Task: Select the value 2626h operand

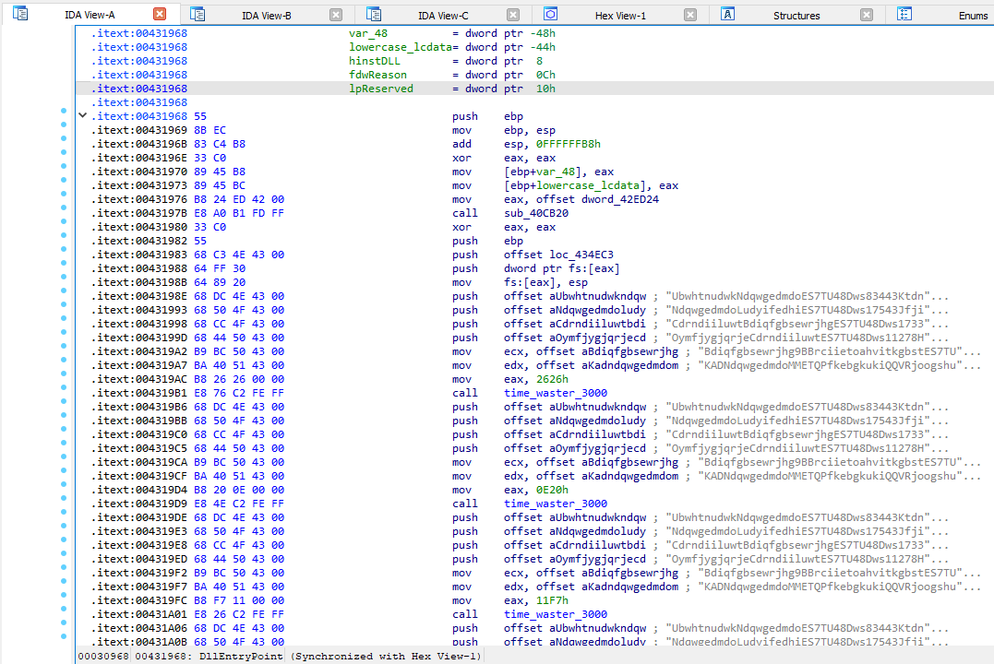Action: [552, 379]
